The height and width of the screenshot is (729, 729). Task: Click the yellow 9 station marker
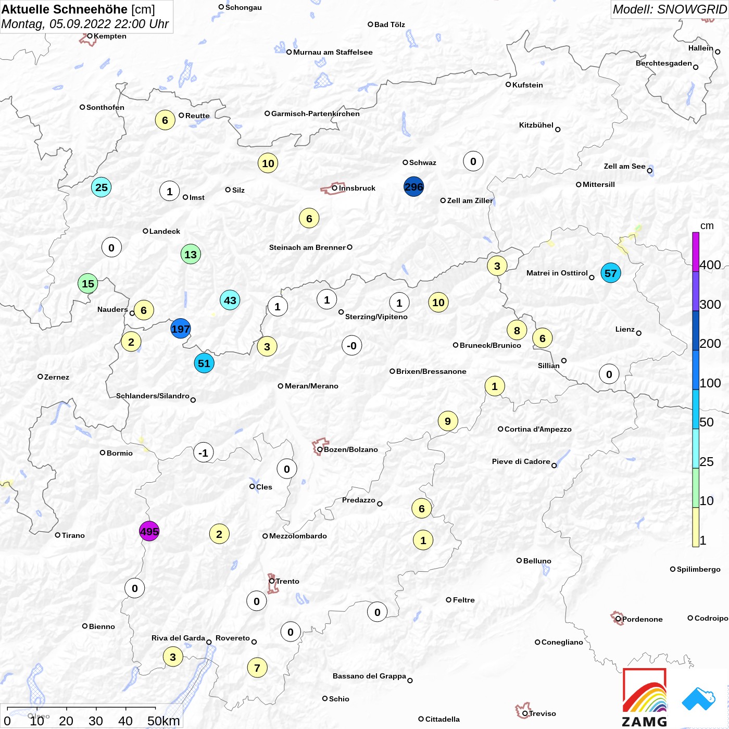click(x=448, y=421)
